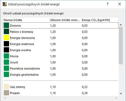Select the Energia wiatrowa row
Screen dimensions: 126x101
click(x=61, y=44)
